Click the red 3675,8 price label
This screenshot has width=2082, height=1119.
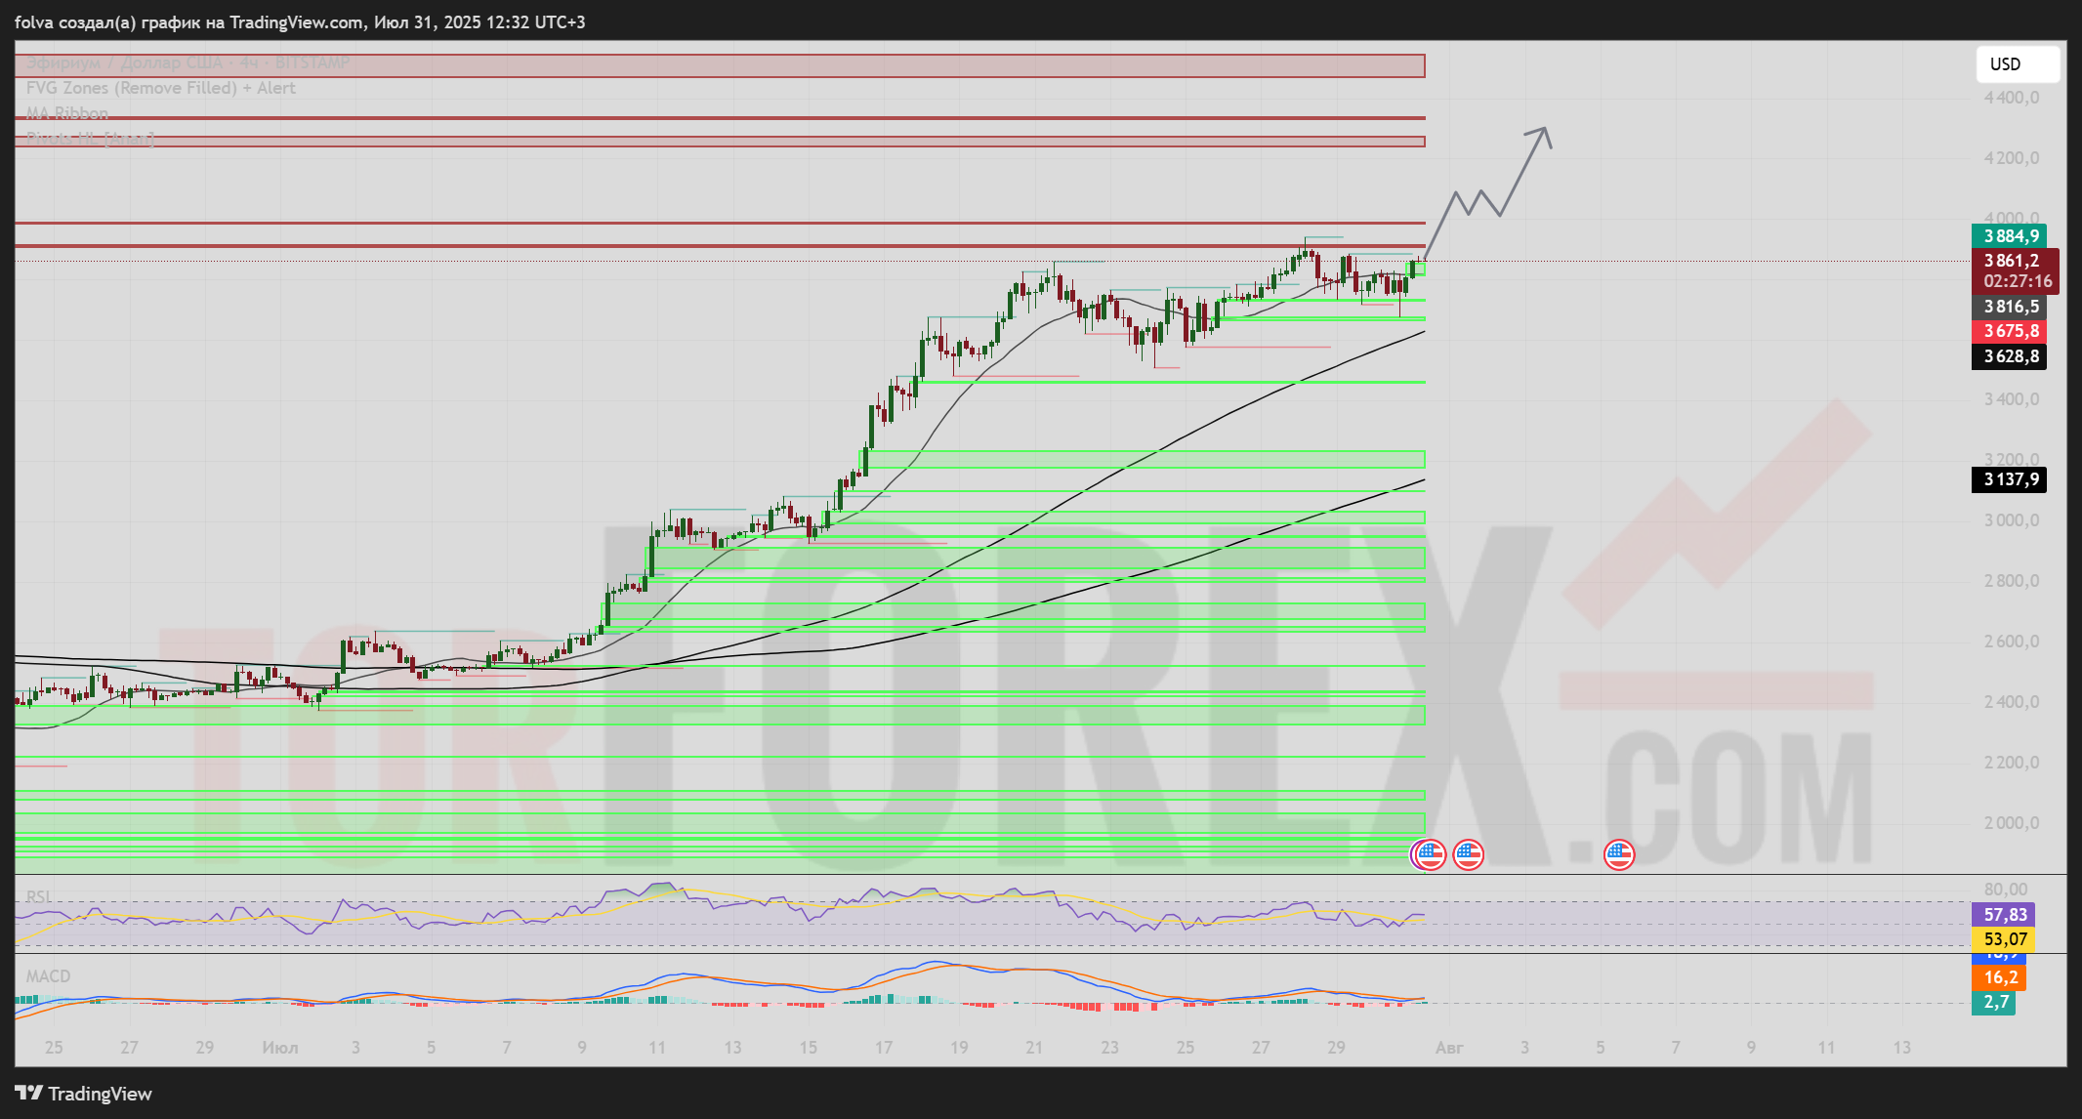click(x=2010, y=331)
